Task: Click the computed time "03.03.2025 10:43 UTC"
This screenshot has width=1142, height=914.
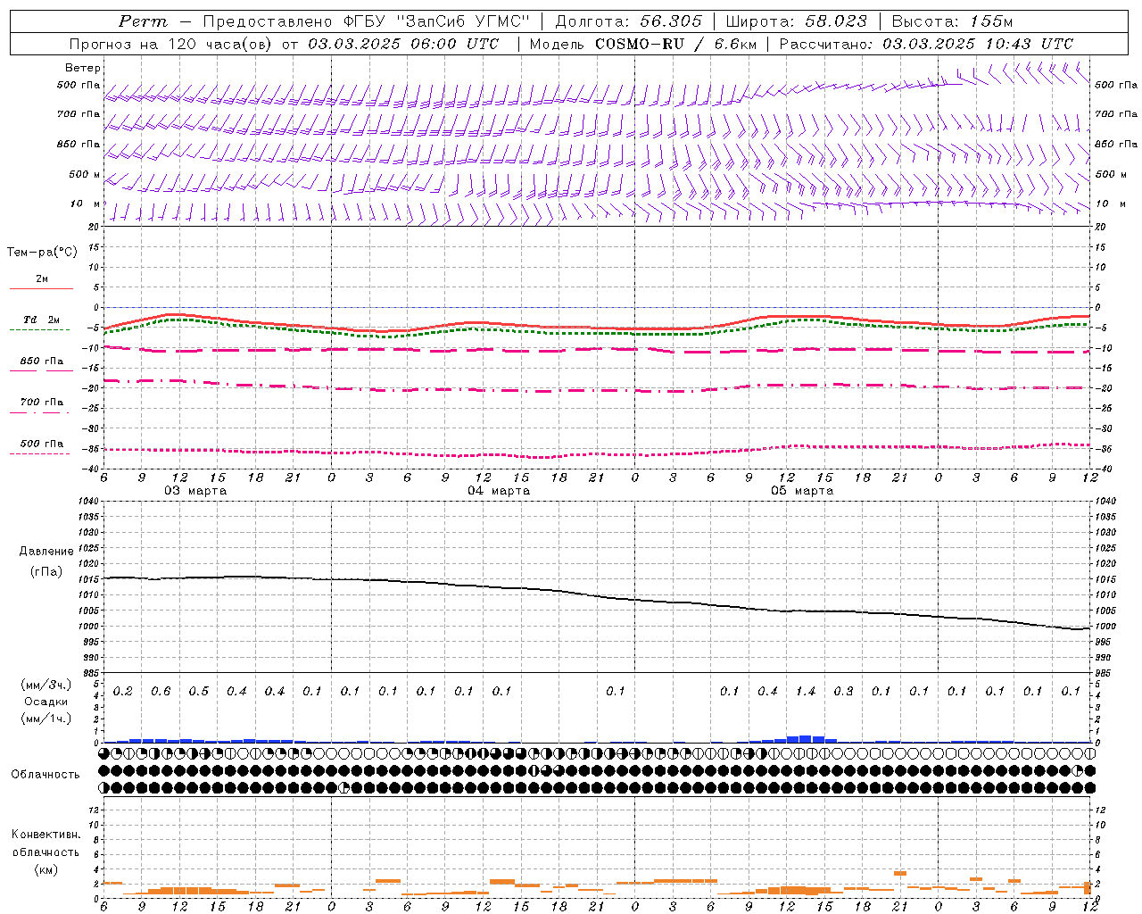Action: coord(978,44)
